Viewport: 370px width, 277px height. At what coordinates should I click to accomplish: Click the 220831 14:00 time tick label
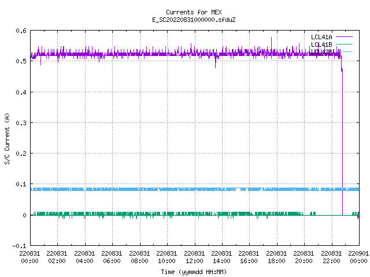[x=221, y=257]
